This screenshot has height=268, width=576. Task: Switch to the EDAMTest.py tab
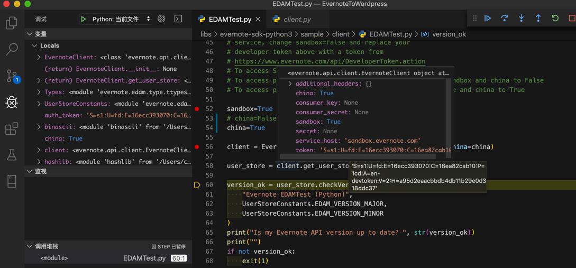(x=230, y=20)
